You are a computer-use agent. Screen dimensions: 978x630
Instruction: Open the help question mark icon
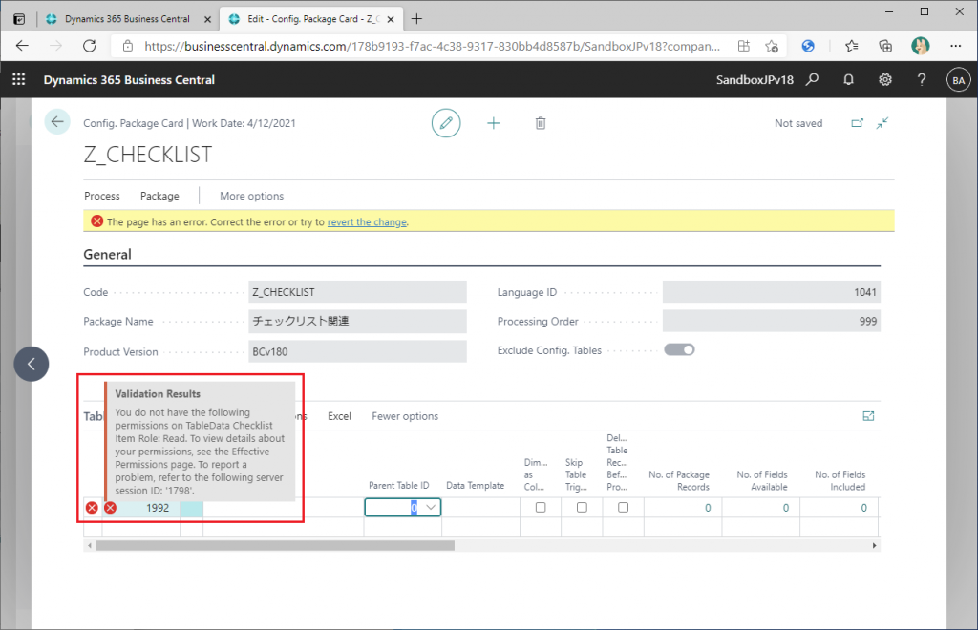click(x=922, y=80)
